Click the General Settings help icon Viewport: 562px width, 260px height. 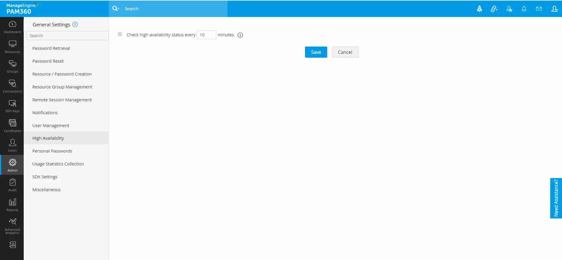[x=75, y=24]
